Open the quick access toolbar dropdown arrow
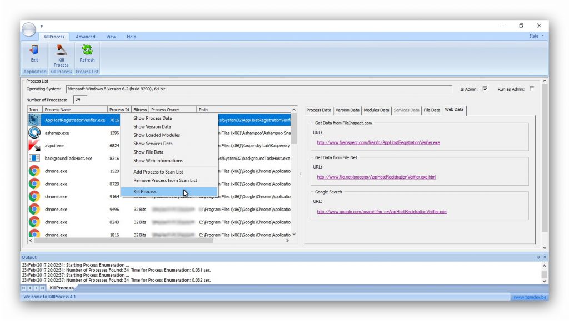This screenshot has height=321, width=569. coord(41,26)
